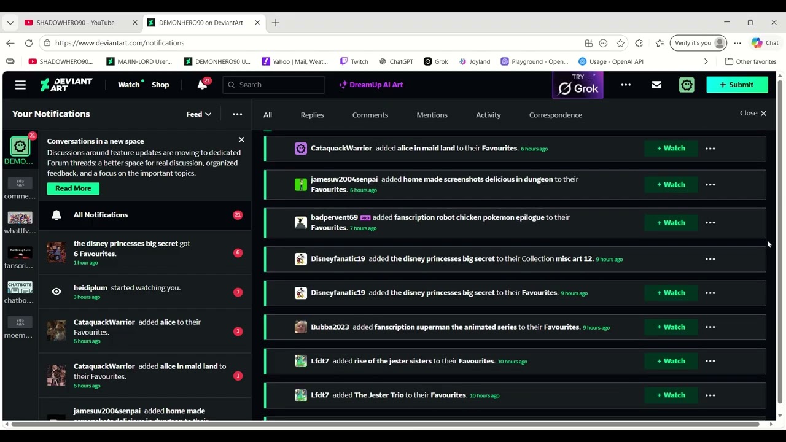Open DreamUp AI Art
The height and width of the screenshot is (442, 786).
pyautogui.click(x=371, y=85)
